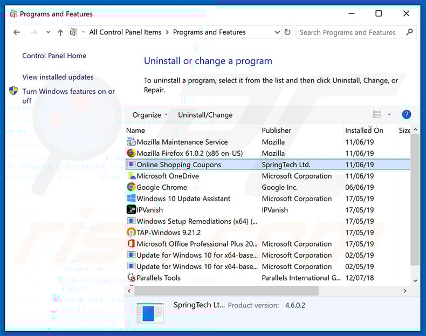Image resolution: width=426 pixels, height=336 pixels.
Task: Click the view options icon
Action: point(377,114)
